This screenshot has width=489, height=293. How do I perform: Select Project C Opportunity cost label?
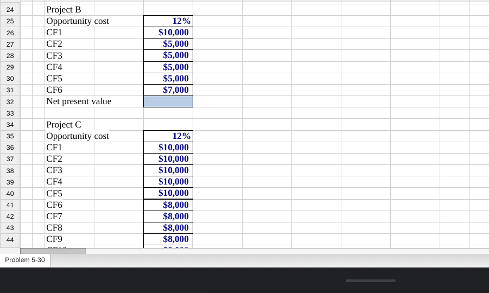[x=78, y=136]
